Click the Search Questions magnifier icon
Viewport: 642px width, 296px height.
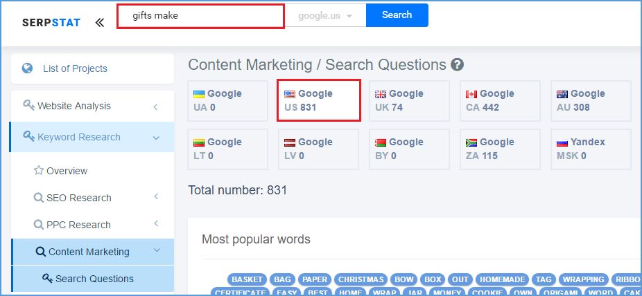(x=47, y=279)
